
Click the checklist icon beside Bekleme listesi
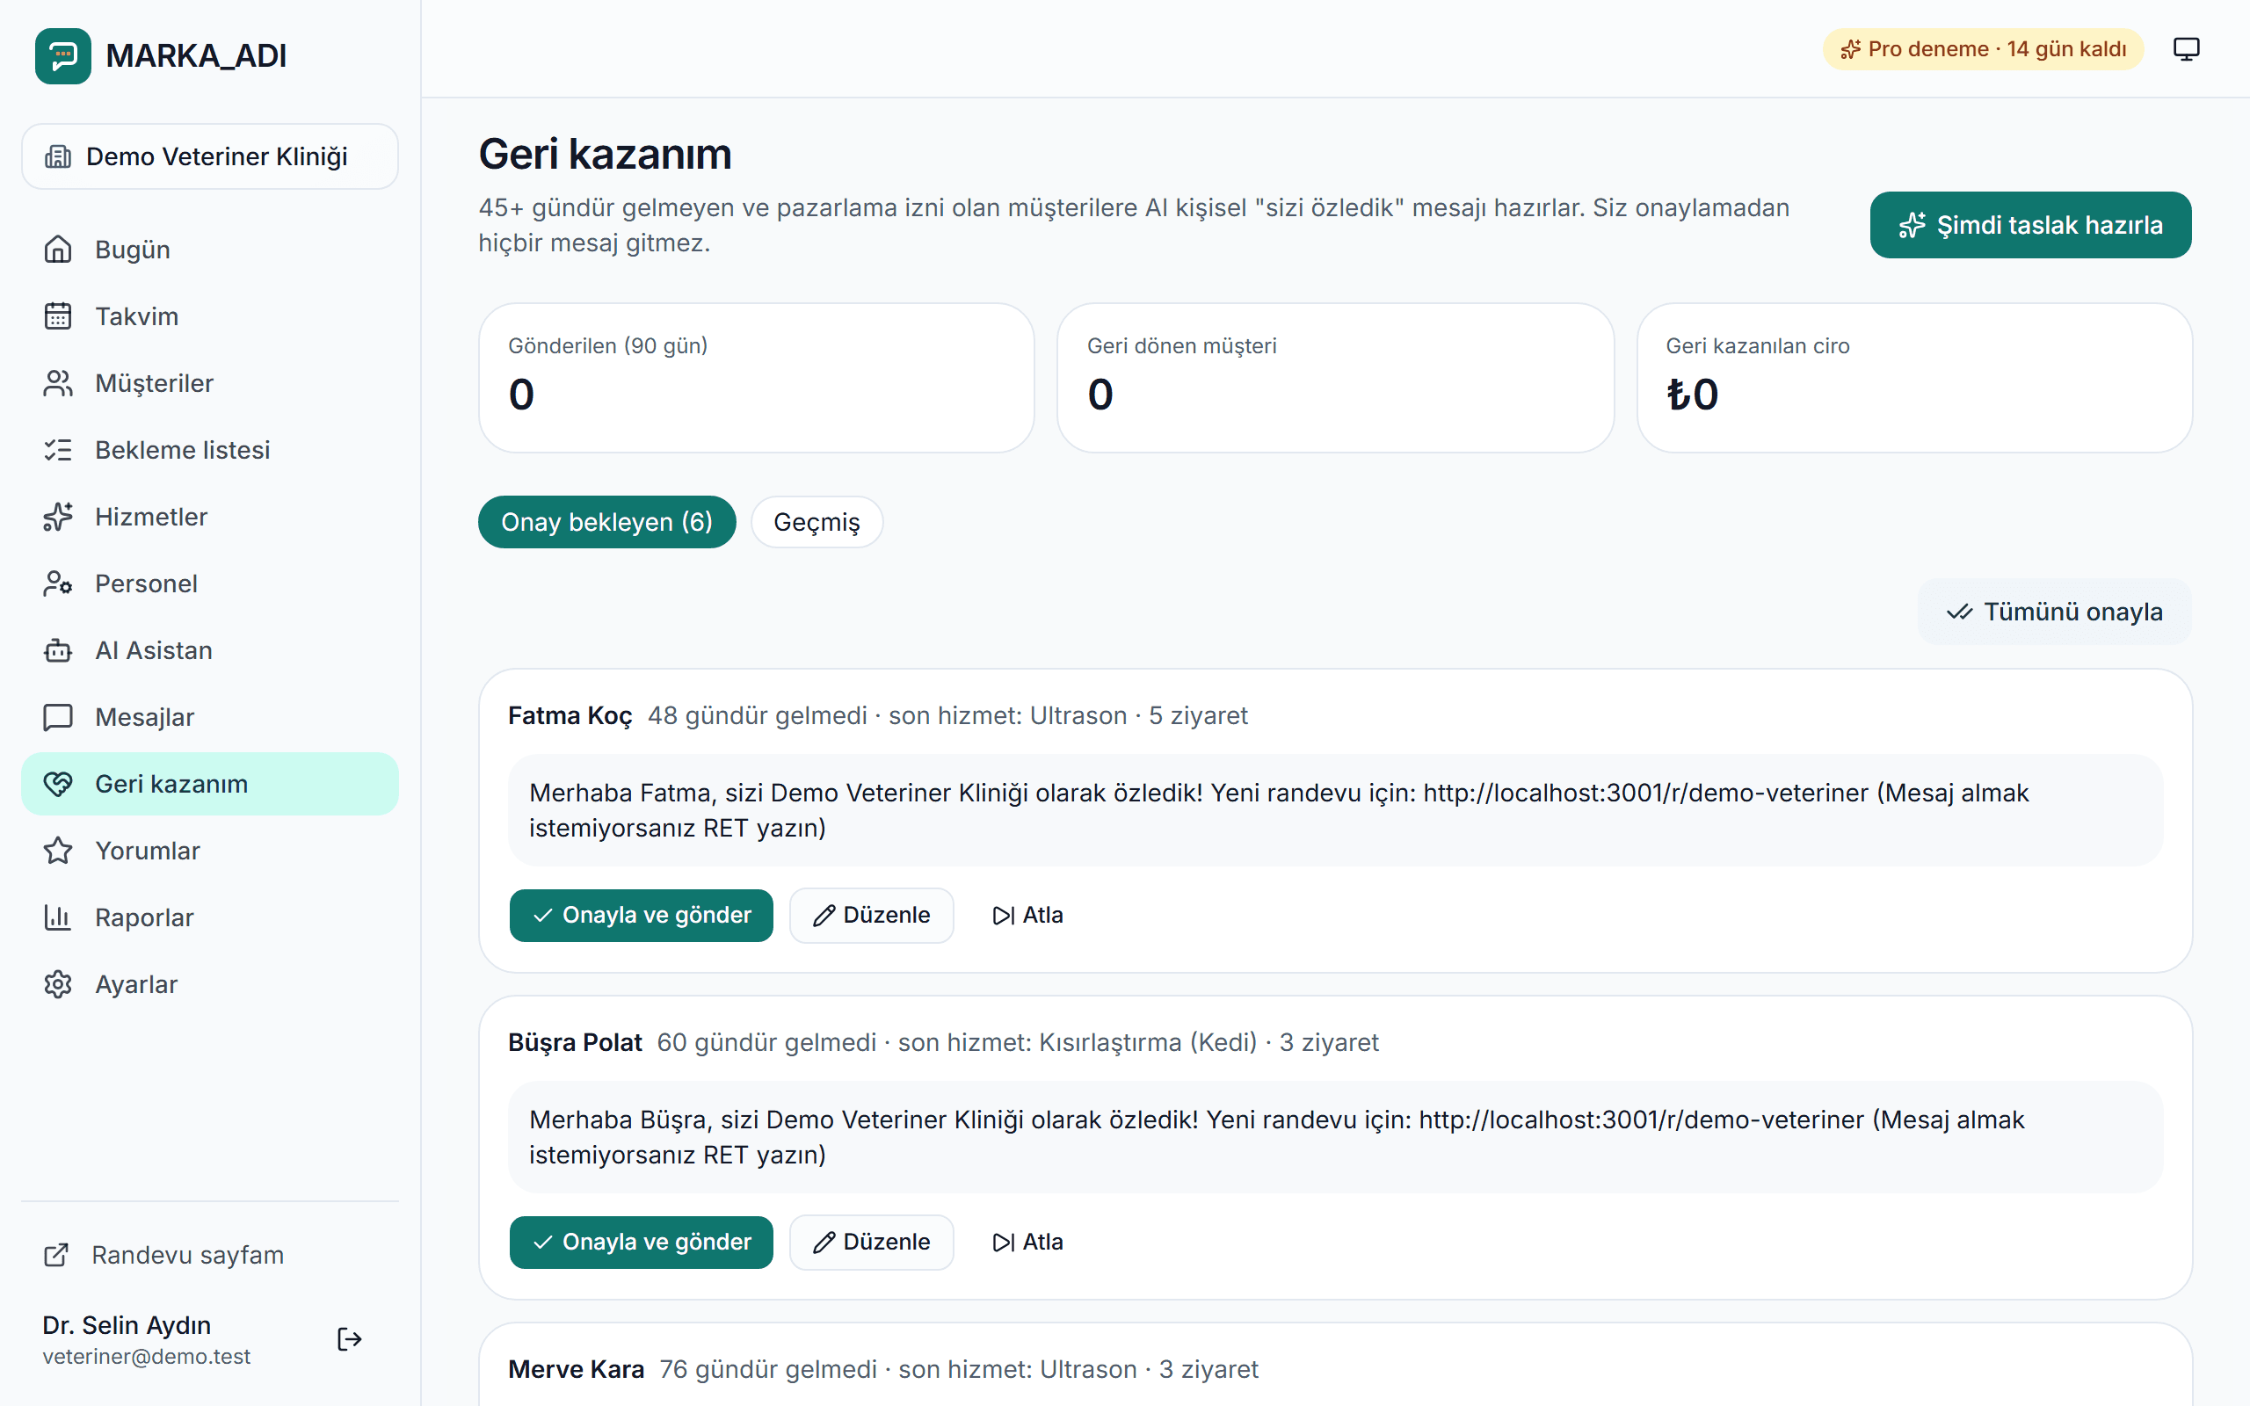click(58, 450)
